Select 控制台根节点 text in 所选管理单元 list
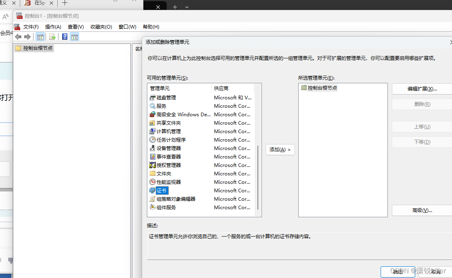The height and width of the screenshot is (278, 452). pyautogui.click(x=322, y=88)
